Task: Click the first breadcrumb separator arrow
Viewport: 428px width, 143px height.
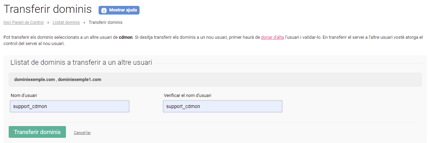Action: tap(48, 23)
